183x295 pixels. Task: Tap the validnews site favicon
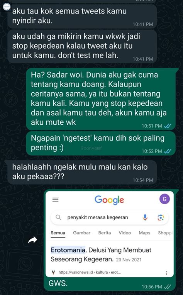53,272
